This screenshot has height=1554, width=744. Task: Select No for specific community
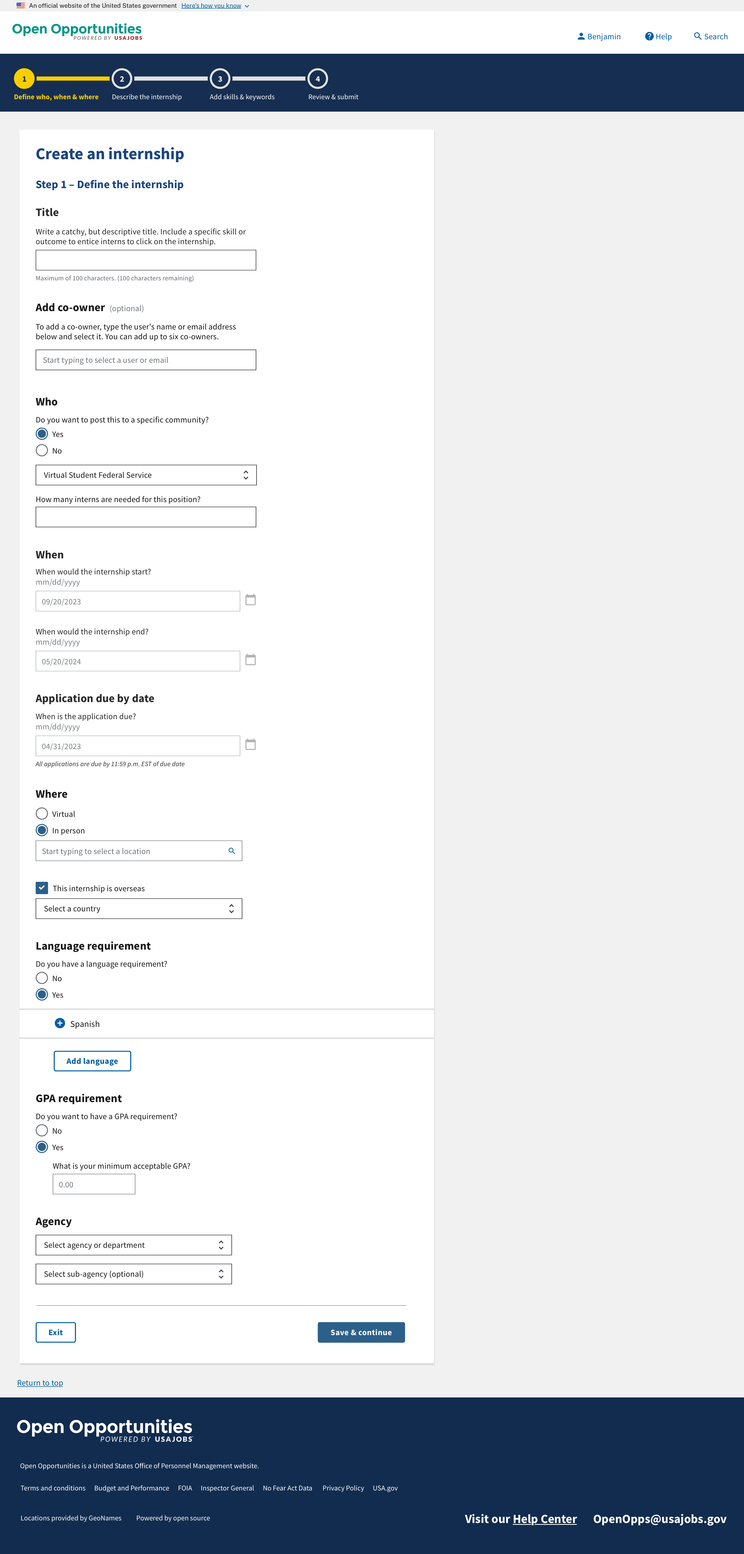tap(42, 451)
